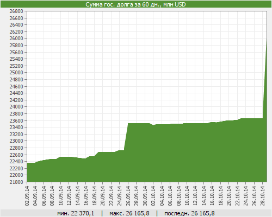Viewport: 272px width, 217px height.
Task: Click the 25000 label on the value axis
Action: pos(16,73)
